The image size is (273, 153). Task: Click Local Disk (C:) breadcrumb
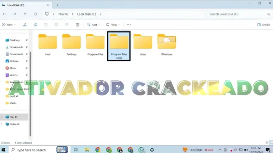point(87,14)
